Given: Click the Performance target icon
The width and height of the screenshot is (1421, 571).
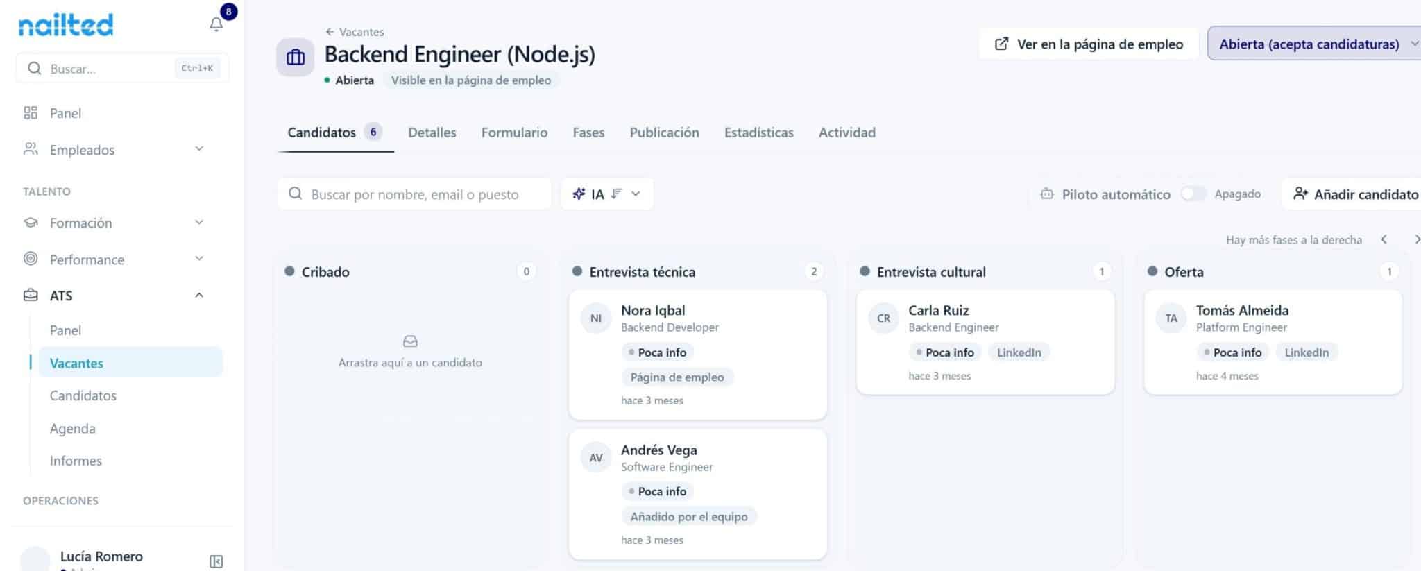Looking at the screenshot, I should point(31,259).
